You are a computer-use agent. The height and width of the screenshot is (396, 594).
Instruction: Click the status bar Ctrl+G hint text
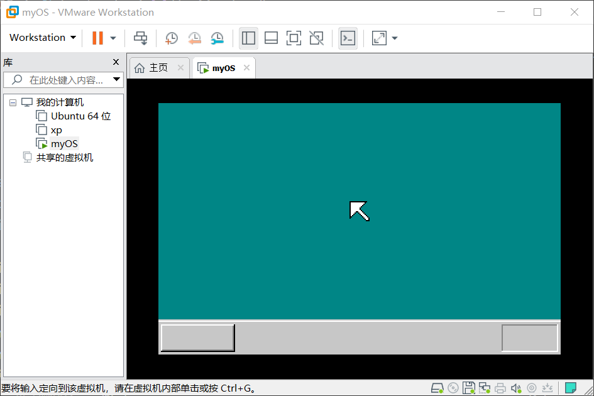click(129, 388)
